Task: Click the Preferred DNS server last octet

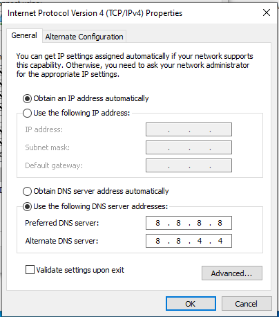Action: tap(220, 223)
